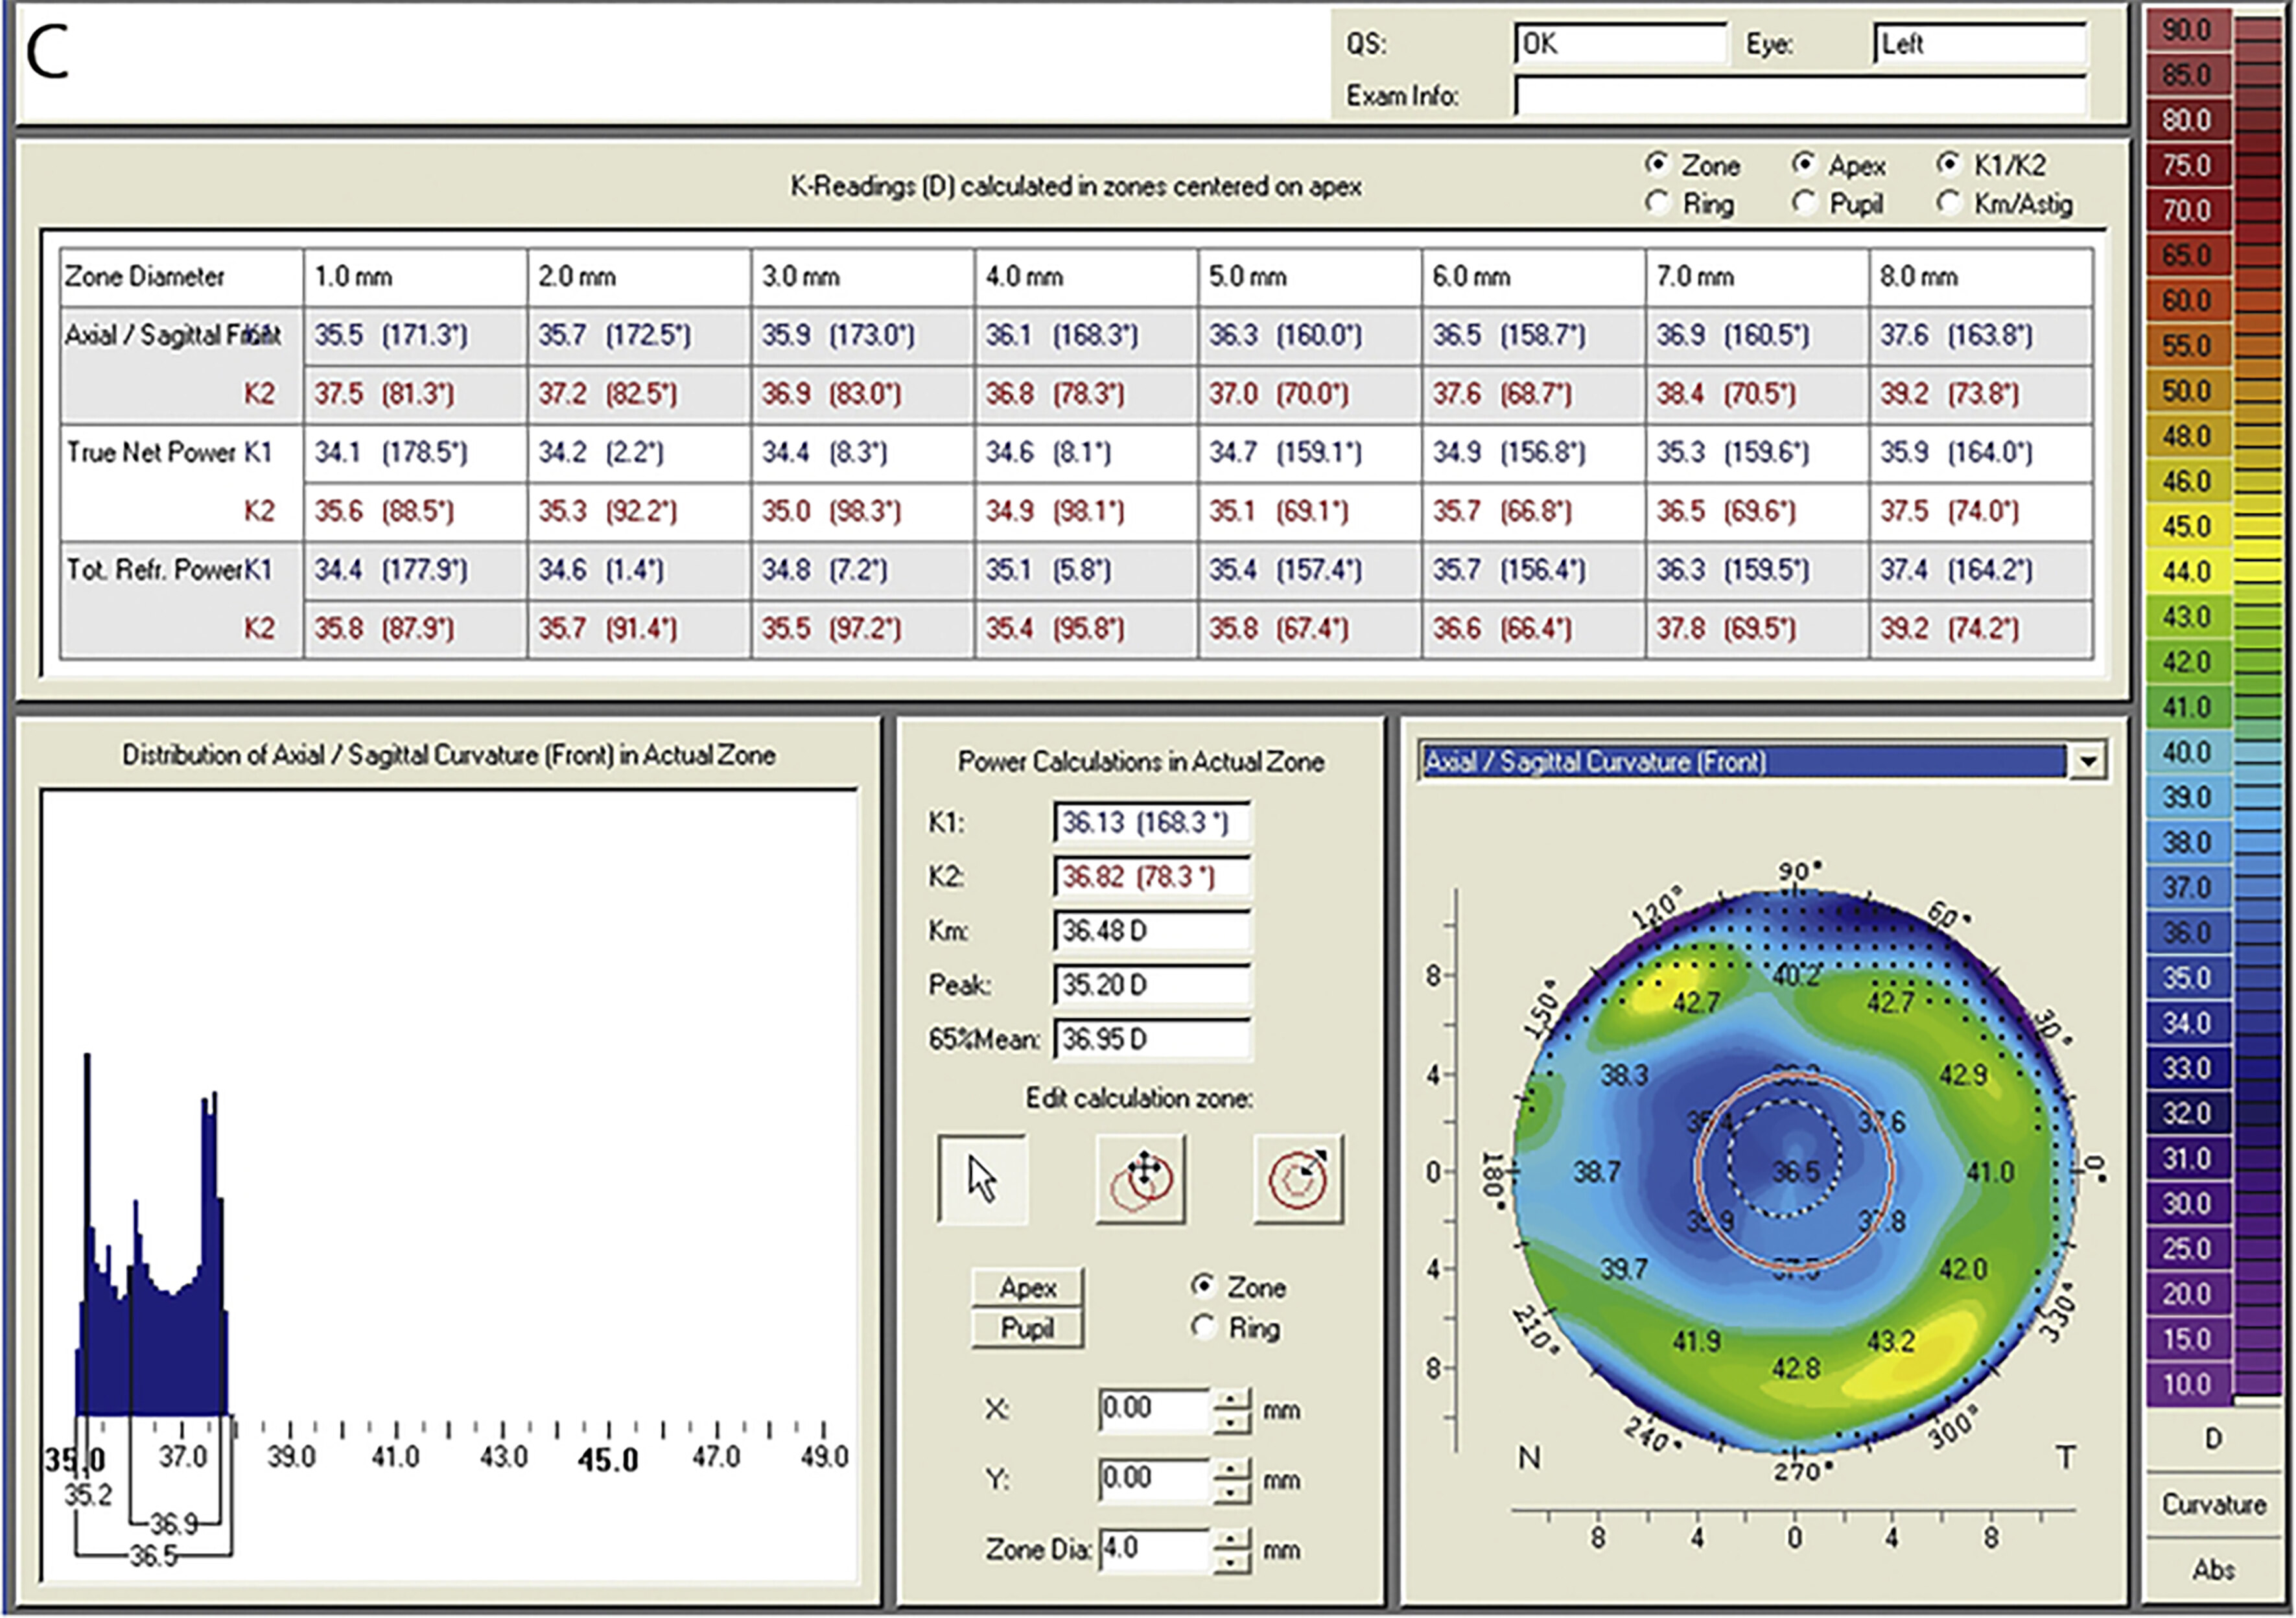The image size is (2296, 1618).
Task: Select the Ring option in K-Readings header
Action: click(1657, 203)
